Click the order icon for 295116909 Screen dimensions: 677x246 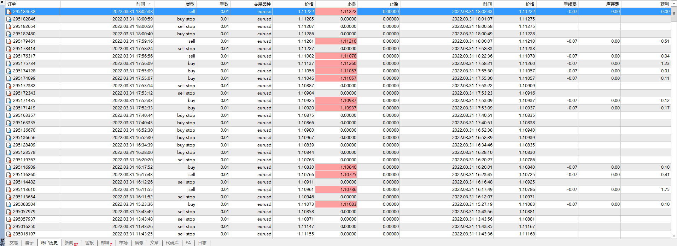pyautogui.click(x=9, y=167)
